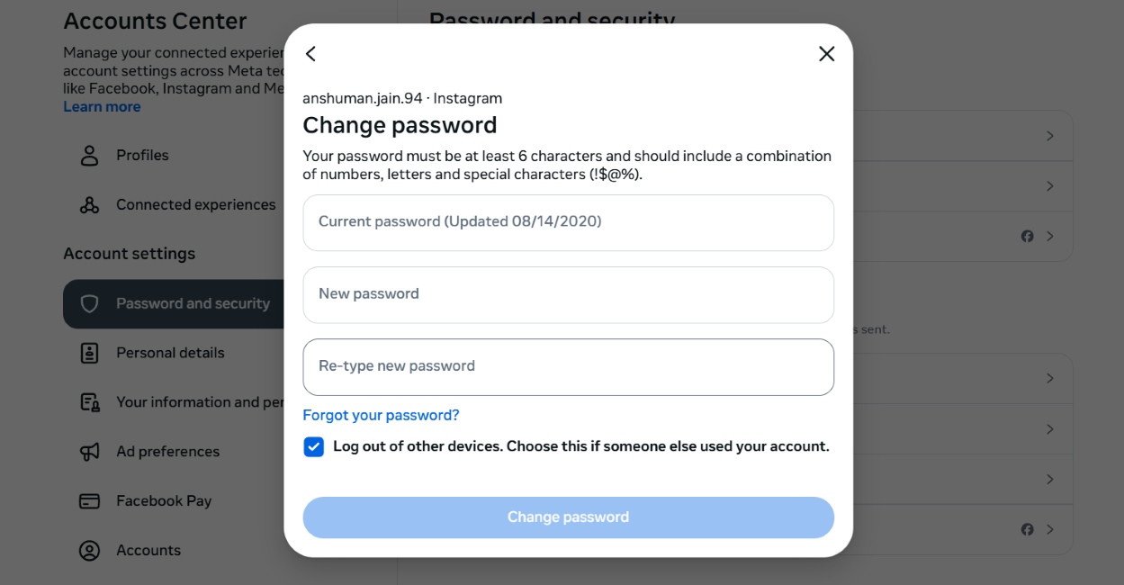Go back using the dialog back arrow
1124x585 pixels.
(310, 54)
